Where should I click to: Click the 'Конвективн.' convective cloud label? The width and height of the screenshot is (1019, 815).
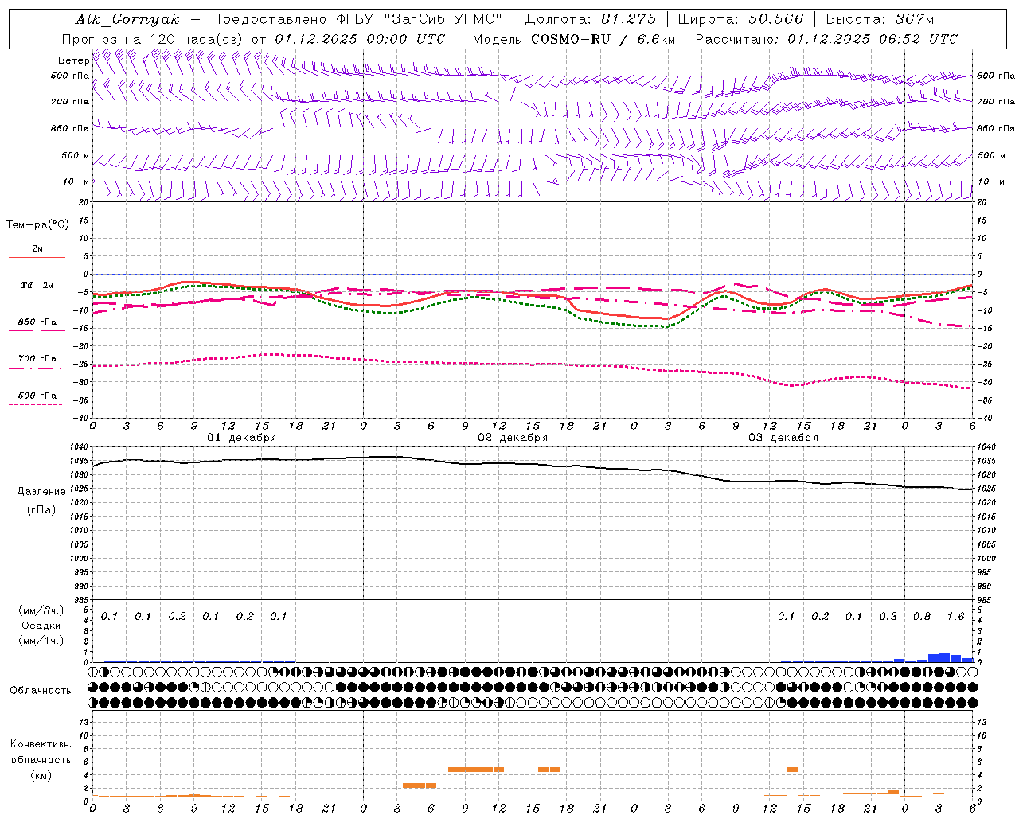tap(41, 744)
